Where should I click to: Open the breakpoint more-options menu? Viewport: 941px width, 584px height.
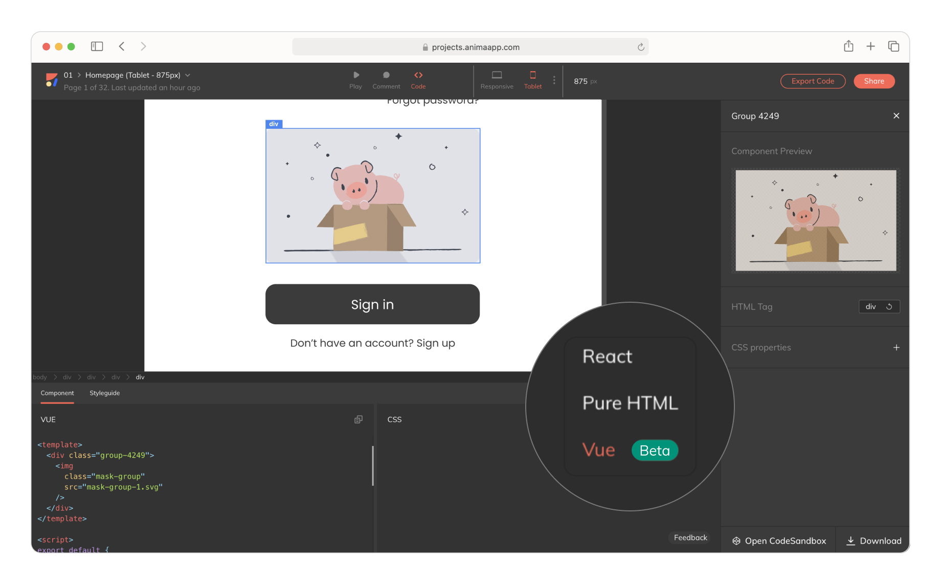[x=554, y=80]
